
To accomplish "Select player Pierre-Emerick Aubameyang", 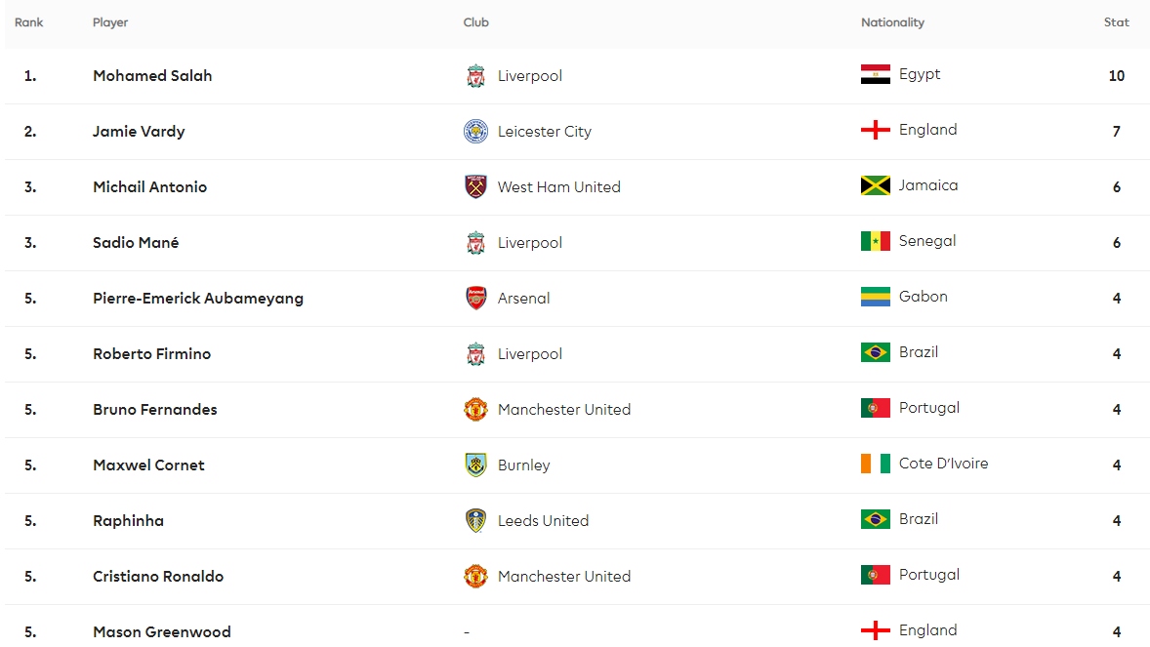I will [x=198, y=298].
